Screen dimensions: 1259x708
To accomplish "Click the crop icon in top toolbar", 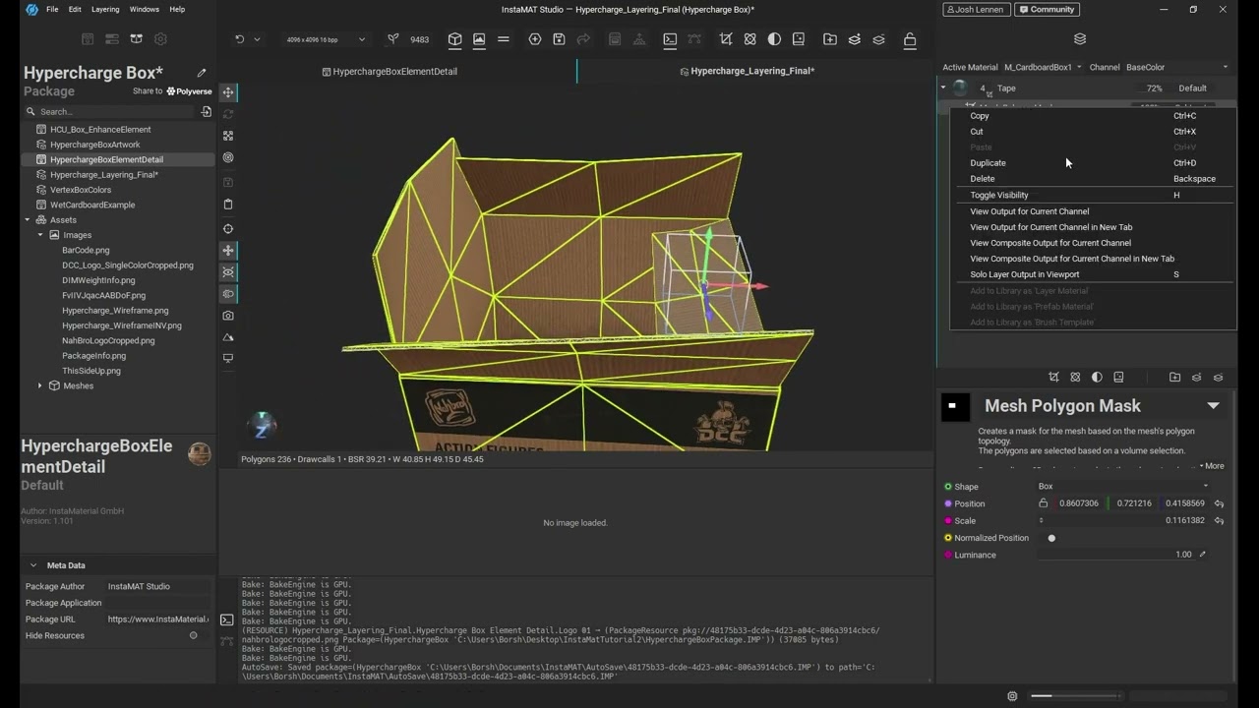I will point(726,39).
